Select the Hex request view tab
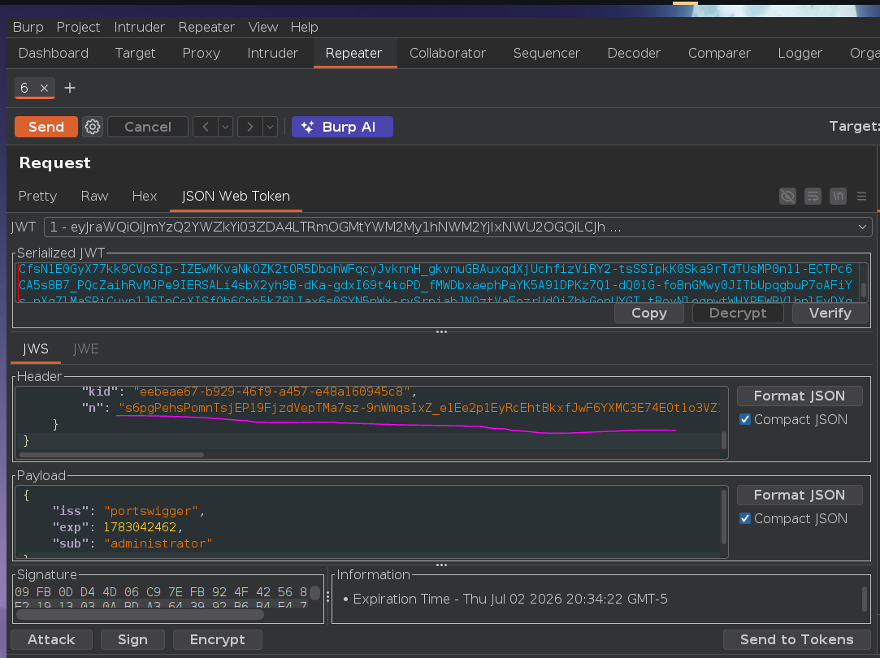This screenshot has height=658, width=880. pos(145,197)
